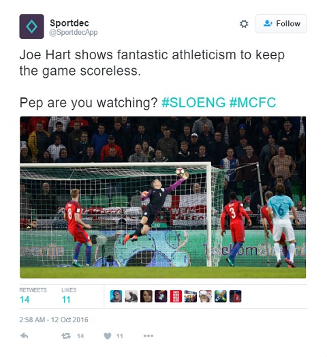Open the #MCFC hashtag link
Viewport: 327px width, 357px height.
(x=253, y=102)
